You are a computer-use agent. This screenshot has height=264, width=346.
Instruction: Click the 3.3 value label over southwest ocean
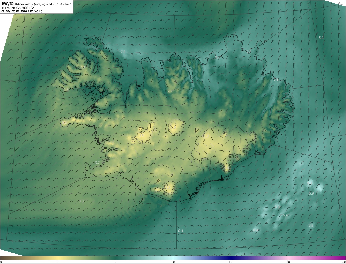[x=81, y=201]
